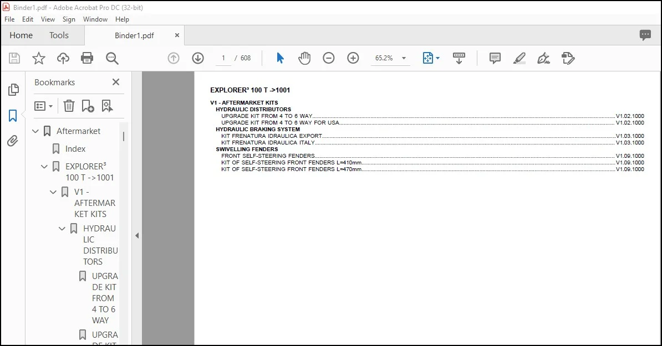
Task: Open the zoom level dropdown arrow
Action: pos(404,58)
